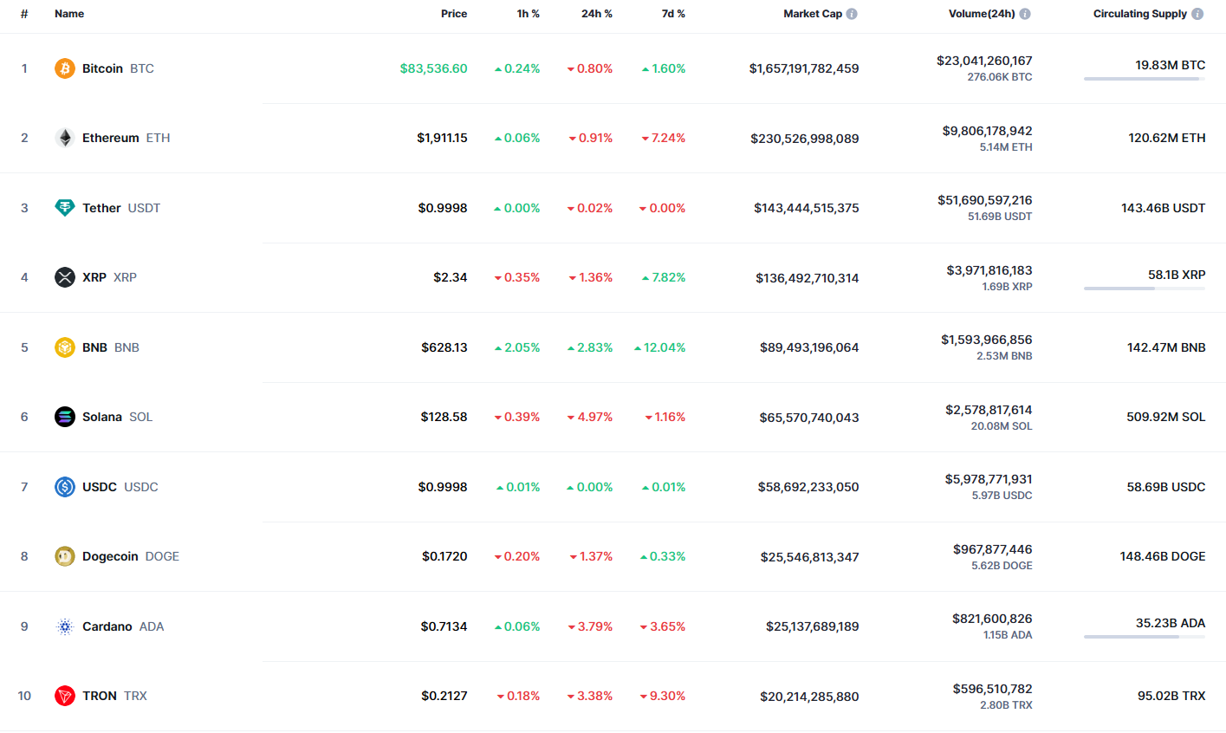
Task: Sort by rank number column header
Action: point(24,14)
